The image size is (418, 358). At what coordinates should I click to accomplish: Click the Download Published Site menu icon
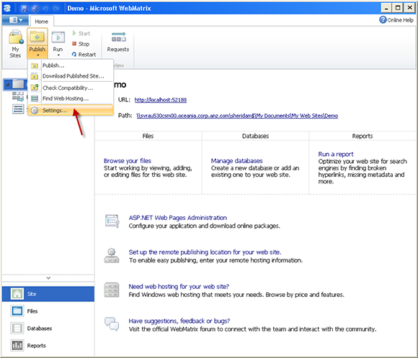point(35,76)
